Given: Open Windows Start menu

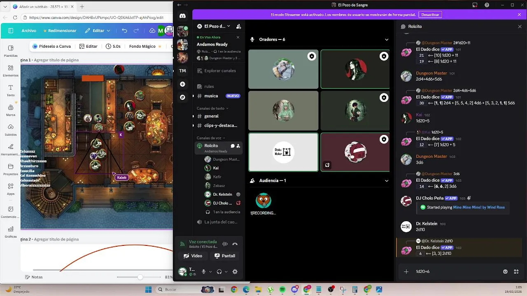Looking at the screenshot, I should pos(148,289).
